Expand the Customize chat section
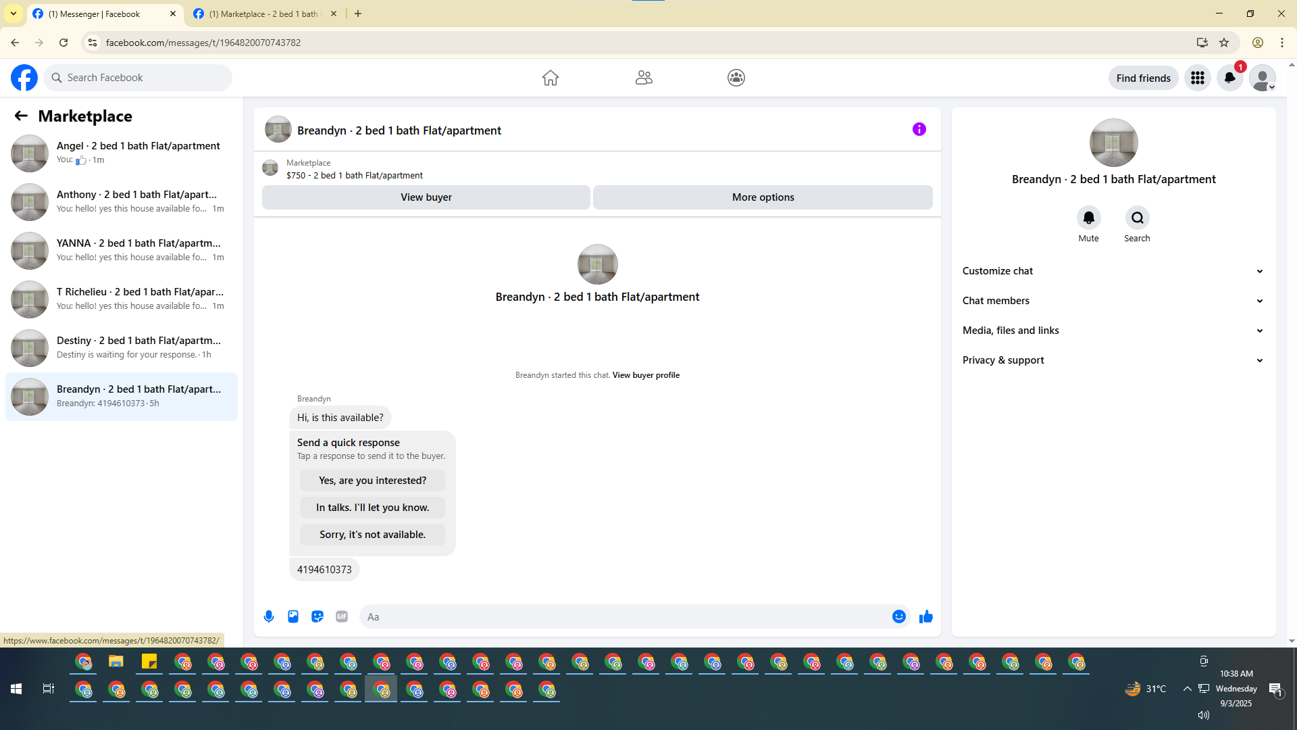Image resolution: width=1297 pixels, height=730 pixels. 1114,271
